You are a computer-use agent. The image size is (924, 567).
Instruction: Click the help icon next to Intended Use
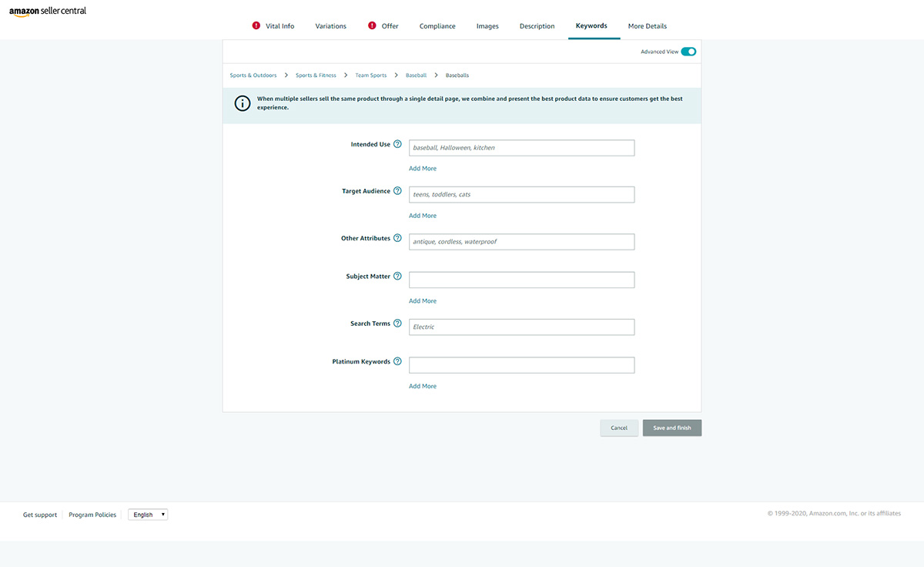pyautogui.click(x=397, y=144)
